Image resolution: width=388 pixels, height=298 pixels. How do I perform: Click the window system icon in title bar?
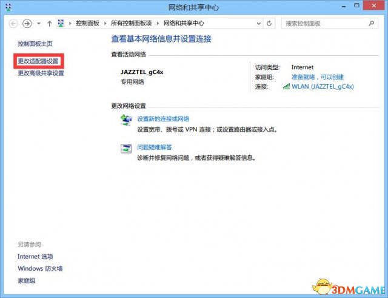pyautogui.click(x=8, y=7)
